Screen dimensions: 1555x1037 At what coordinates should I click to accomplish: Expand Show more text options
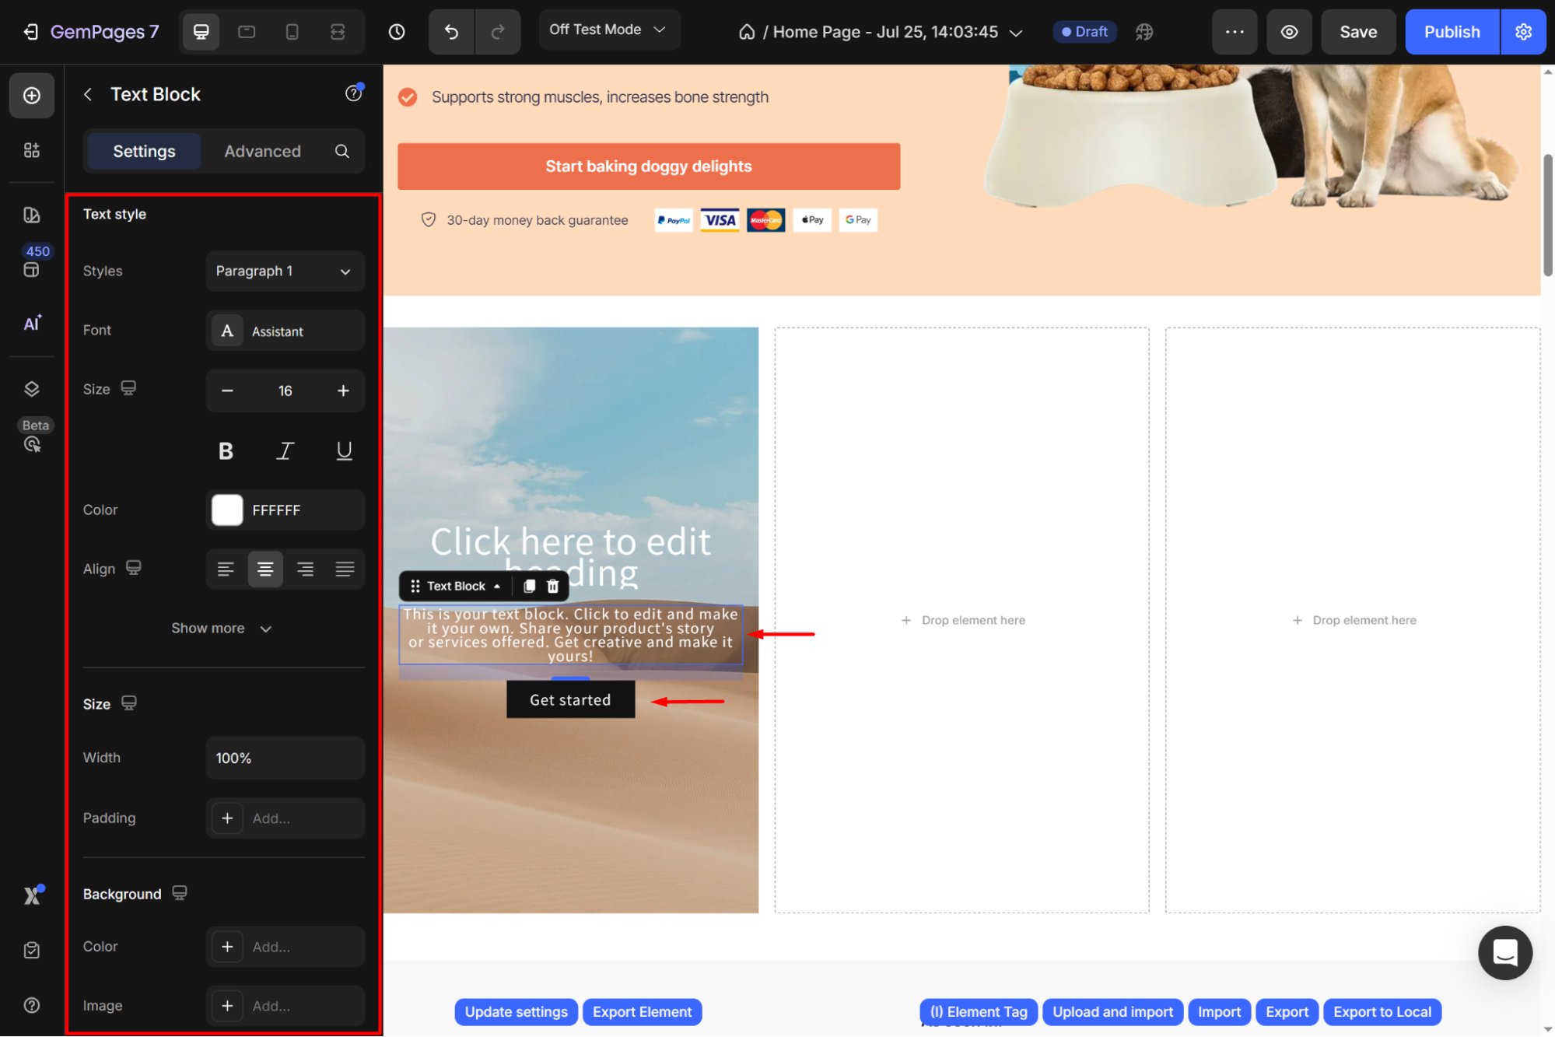tap(222, 628)
